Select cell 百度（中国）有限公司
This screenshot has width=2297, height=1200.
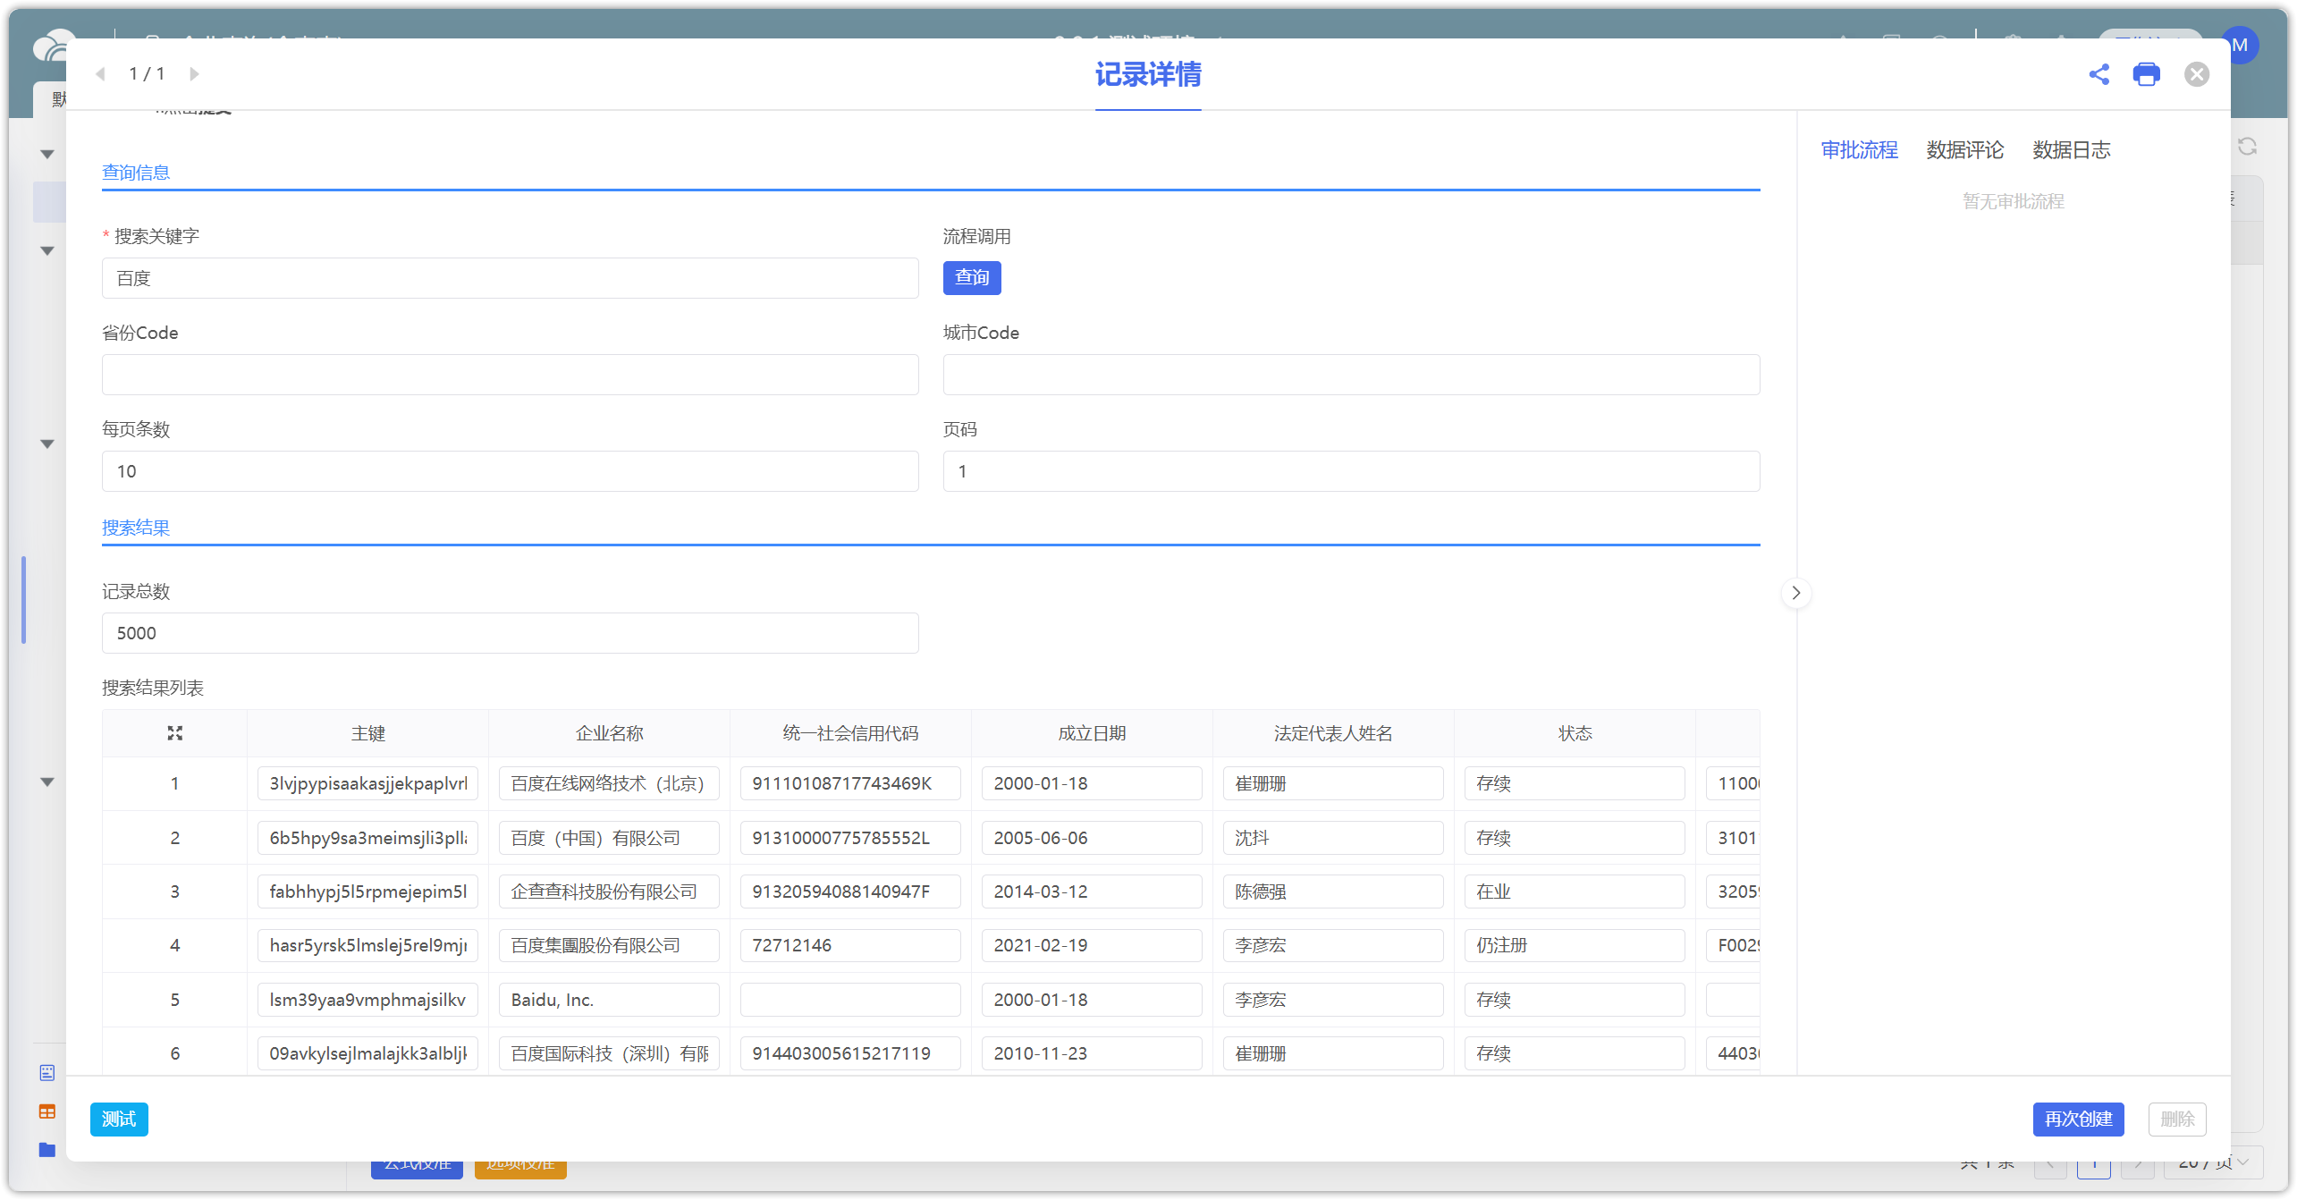coord(609,838)
